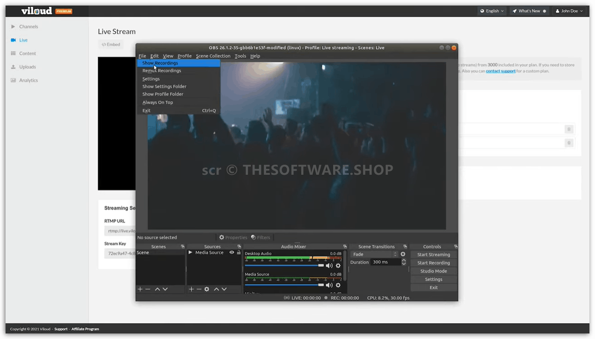595x339 pixels.
Task: Open the Help menu in OBS
Action: (x=255, y=56)
